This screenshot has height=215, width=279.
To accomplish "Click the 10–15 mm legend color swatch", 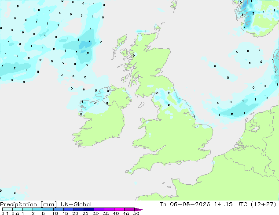I will 59,209.
